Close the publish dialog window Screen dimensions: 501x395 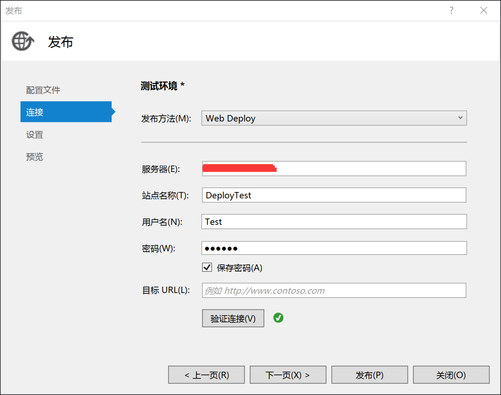tap(484, 11)
